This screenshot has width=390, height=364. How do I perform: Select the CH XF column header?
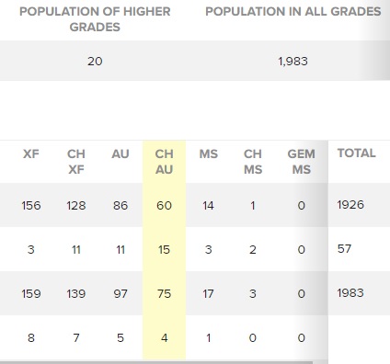pos(76,162)
